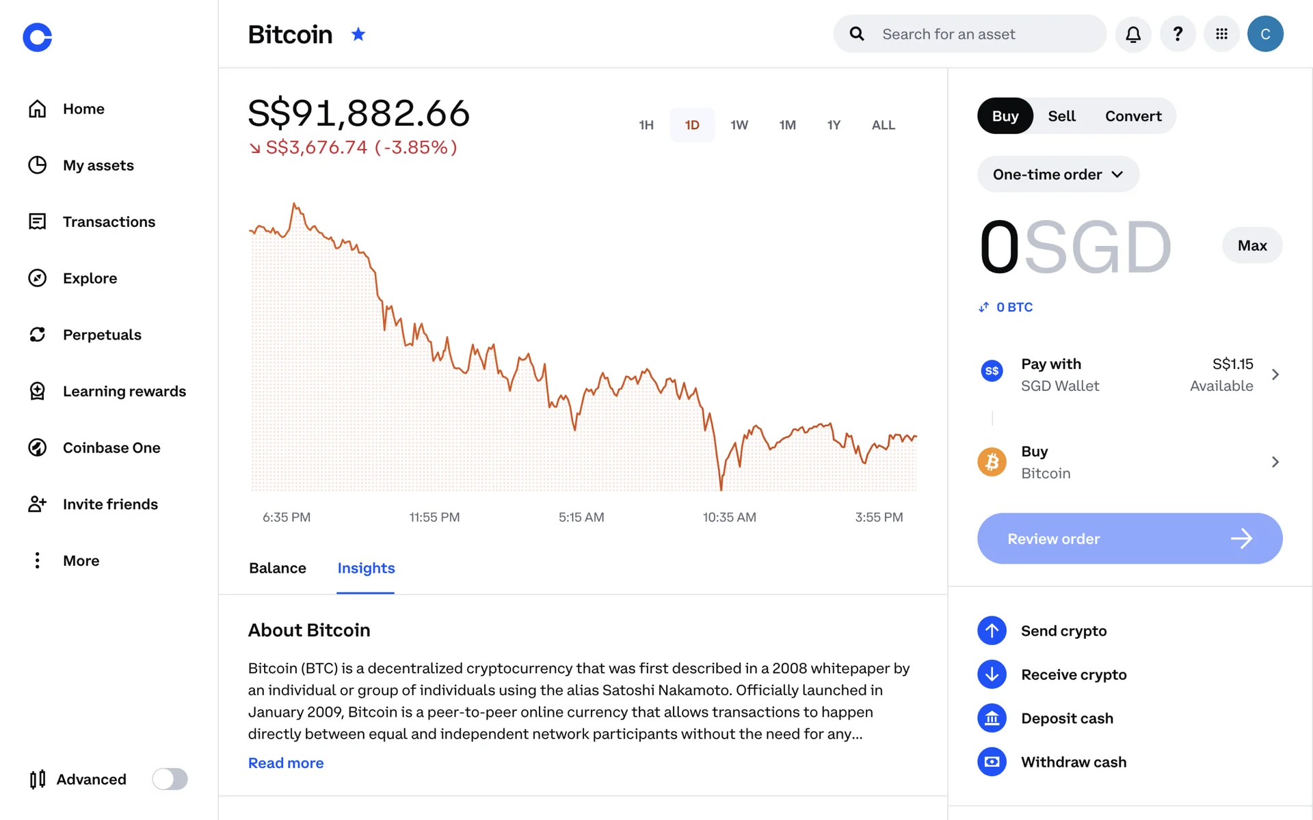The width and height of the screenshot is (1313, 820).
Task: Click the Deposit cash bank icon
Action: point(992,718)
